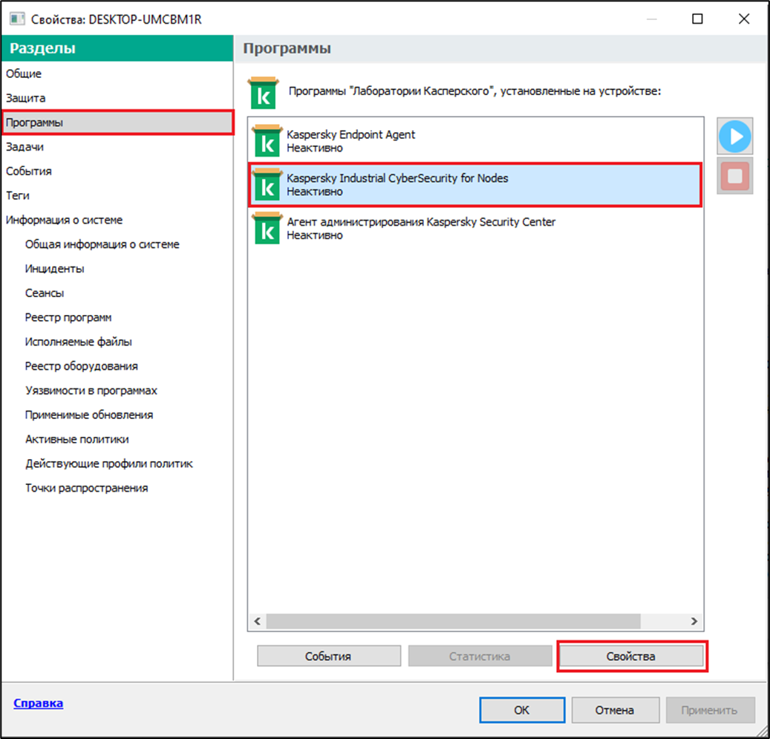Click the blue Start application play icon

tap(735, 137)
